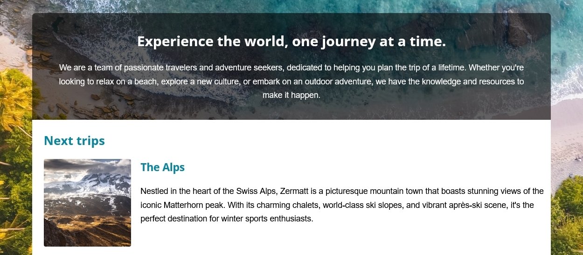Click the dark translucent hero banner
This screenshot has width=583, height=255.
point(291,67)
